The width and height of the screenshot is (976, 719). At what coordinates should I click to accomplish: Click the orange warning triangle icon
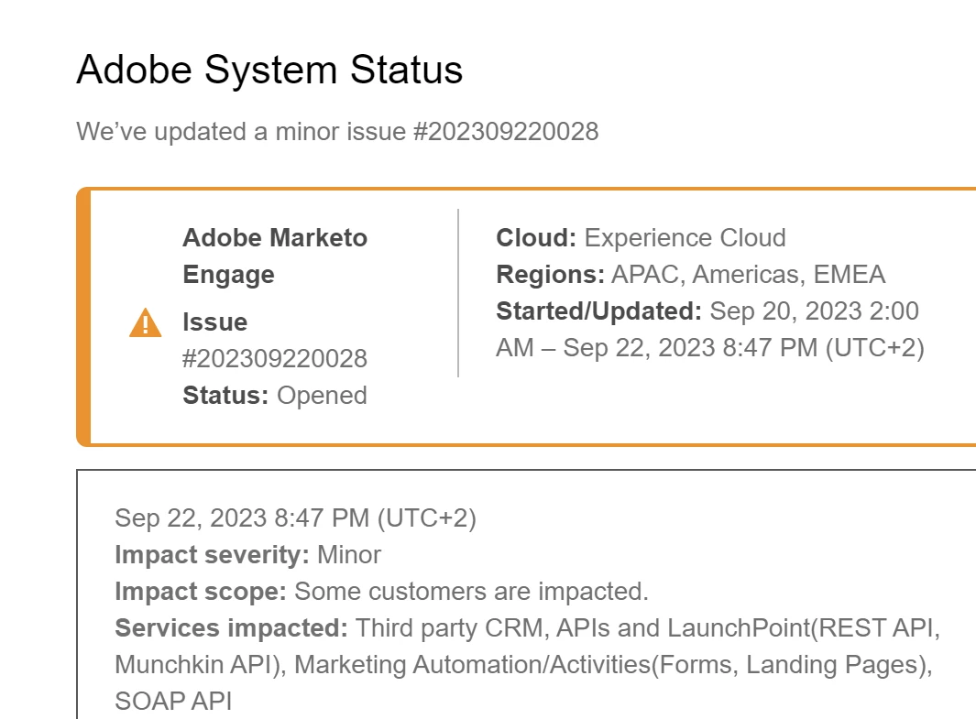coord(146,323)
